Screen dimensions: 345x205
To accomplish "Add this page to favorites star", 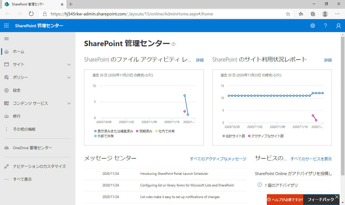I will [x=288, y=14].
